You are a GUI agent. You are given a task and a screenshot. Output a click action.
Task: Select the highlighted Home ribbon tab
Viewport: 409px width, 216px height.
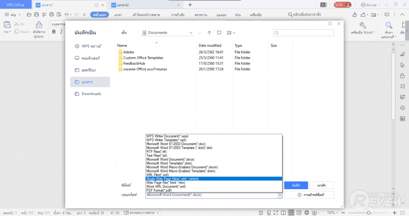(99, 15)
